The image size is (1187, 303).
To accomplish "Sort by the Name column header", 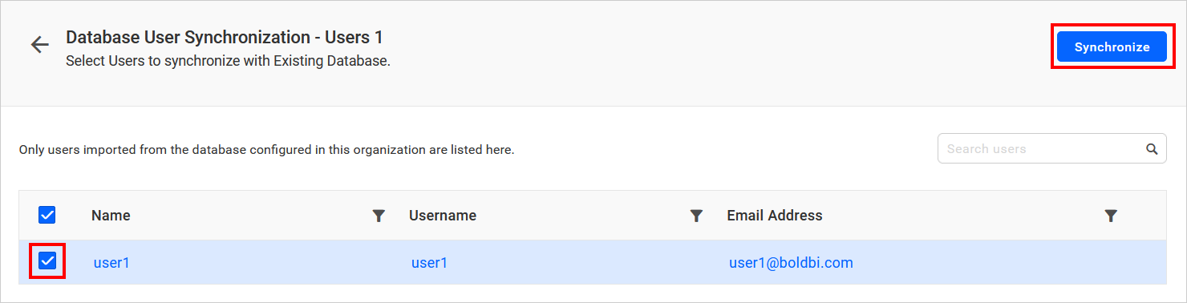I will point(111,215).
